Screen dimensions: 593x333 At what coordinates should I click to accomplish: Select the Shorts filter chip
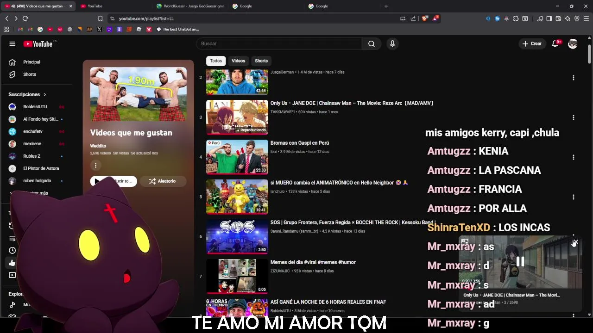coord(261,61)
